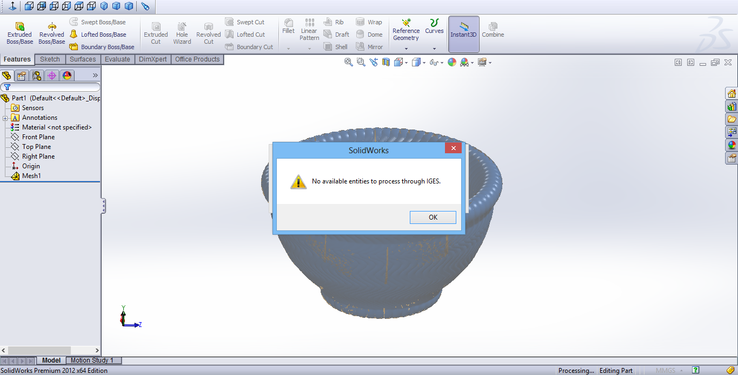The image size is (738, 375).
Task: Select the Mirror feature
Action: 369,47
